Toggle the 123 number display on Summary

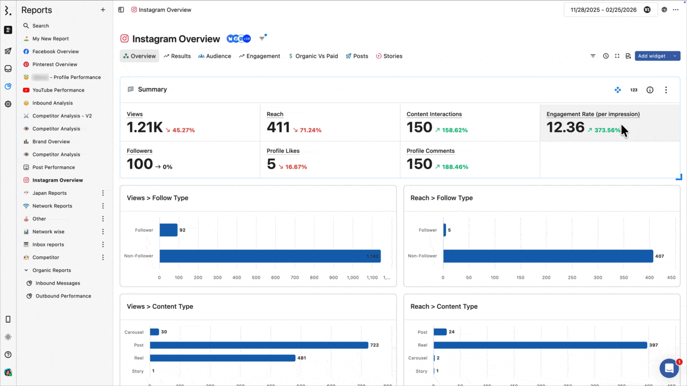[x=634, y=90]
